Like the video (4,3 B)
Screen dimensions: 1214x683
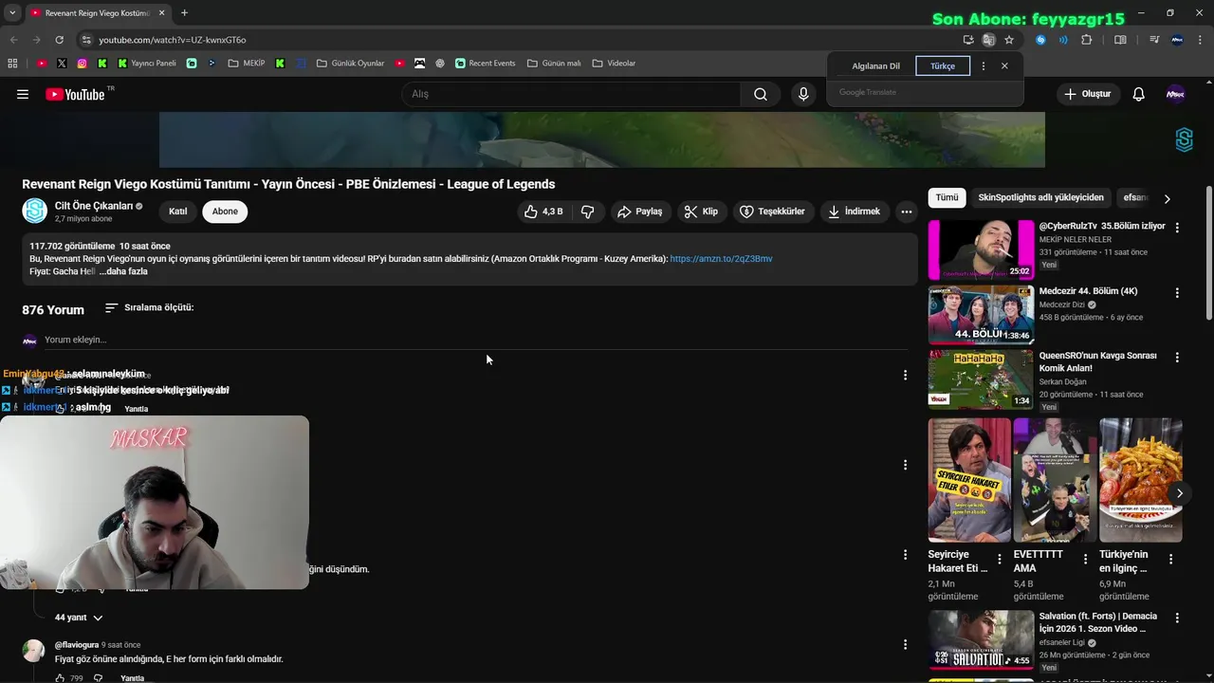pyautogui.click(x=543, y=212)
